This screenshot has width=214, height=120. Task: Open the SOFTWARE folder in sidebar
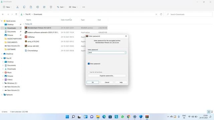[x=11, y=49]
